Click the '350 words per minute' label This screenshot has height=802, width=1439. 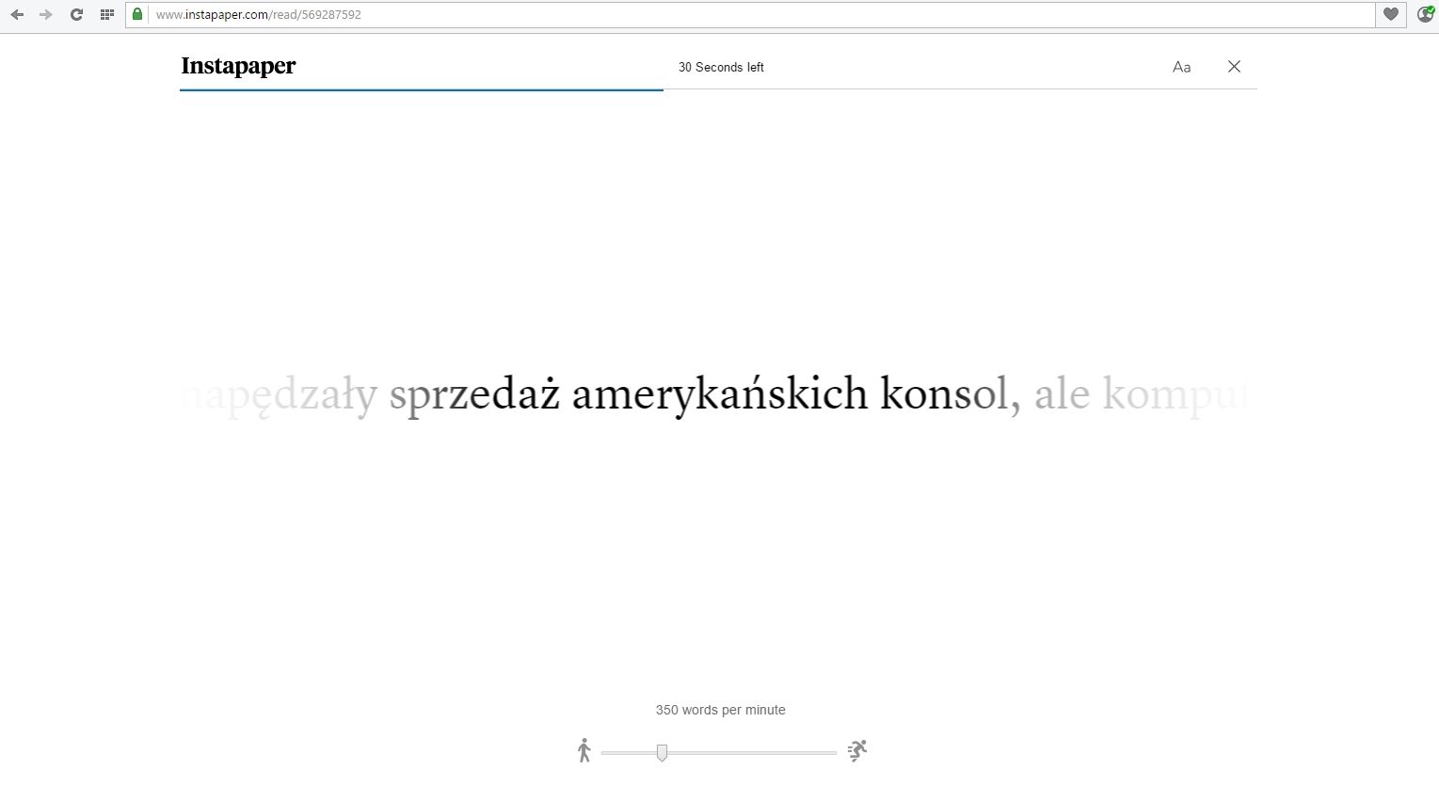coord(720,710)
